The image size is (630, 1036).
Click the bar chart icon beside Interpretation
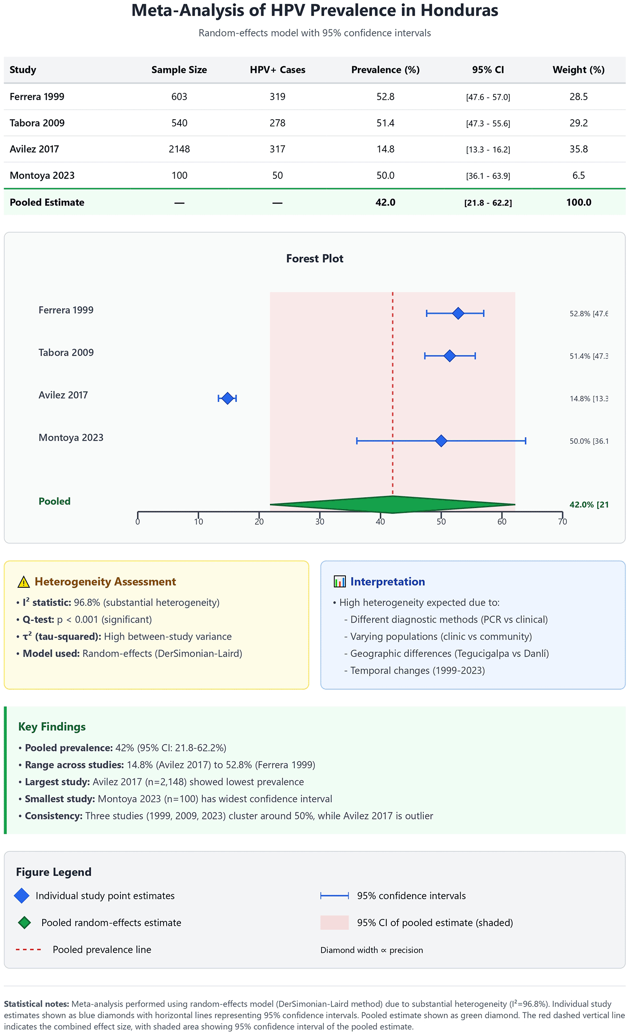tap(339, 582)
